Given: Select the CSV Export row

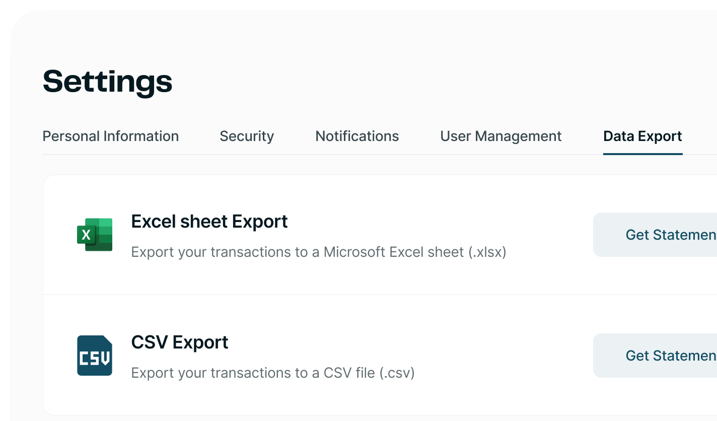Looking at the screenshot, I should coord(352,356).
